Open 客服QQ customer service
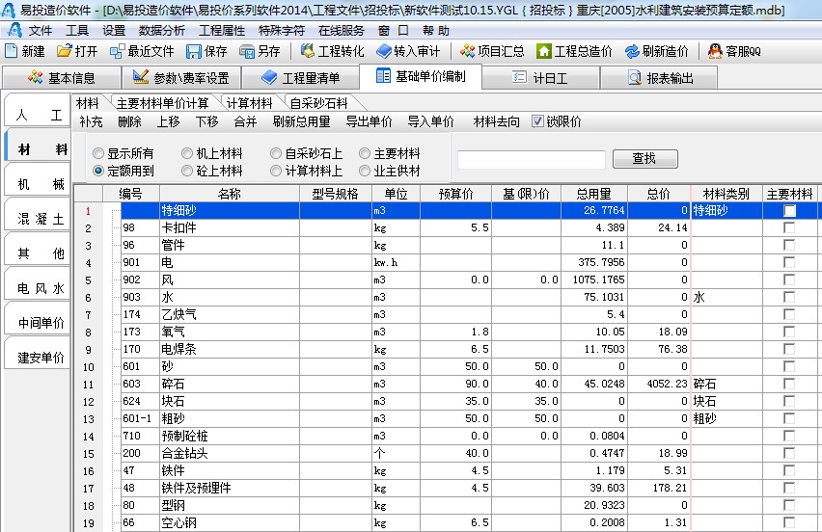822x532 pixels. [x=715, y=51]
